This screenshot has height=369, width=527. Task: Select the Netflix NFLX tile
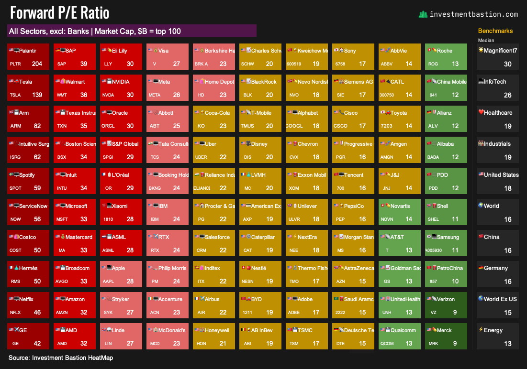[x=28, y=305]
